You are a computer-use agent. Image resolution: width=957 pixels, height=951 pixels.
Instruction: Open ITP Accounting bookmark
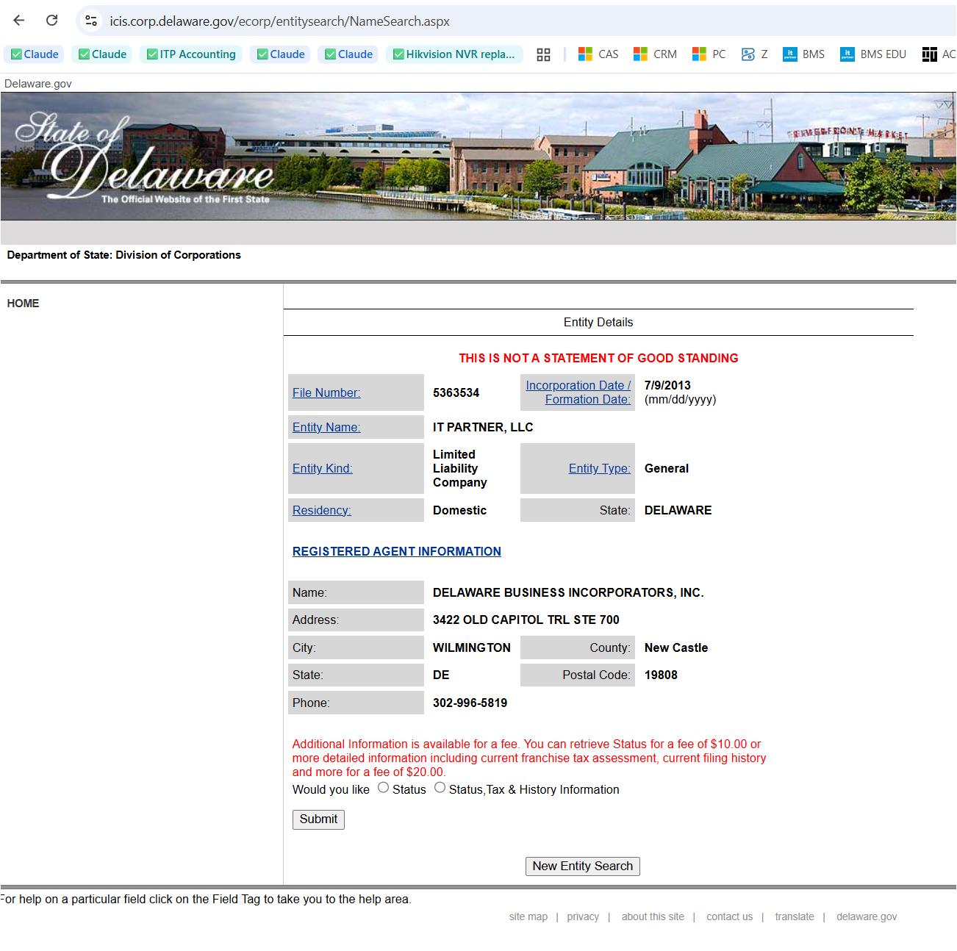pos(191,54)
